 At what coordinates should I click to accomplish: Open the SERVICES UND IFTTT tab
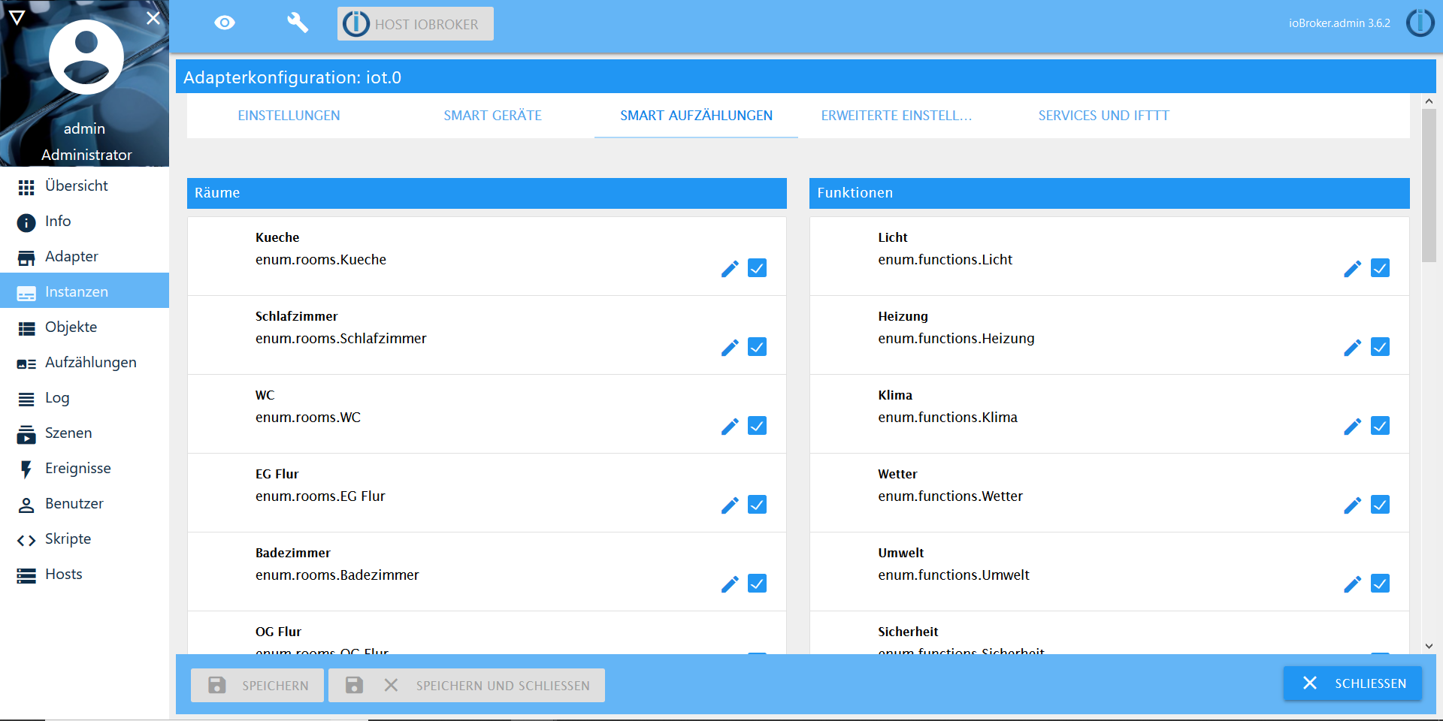click(x=1104, y=116)
